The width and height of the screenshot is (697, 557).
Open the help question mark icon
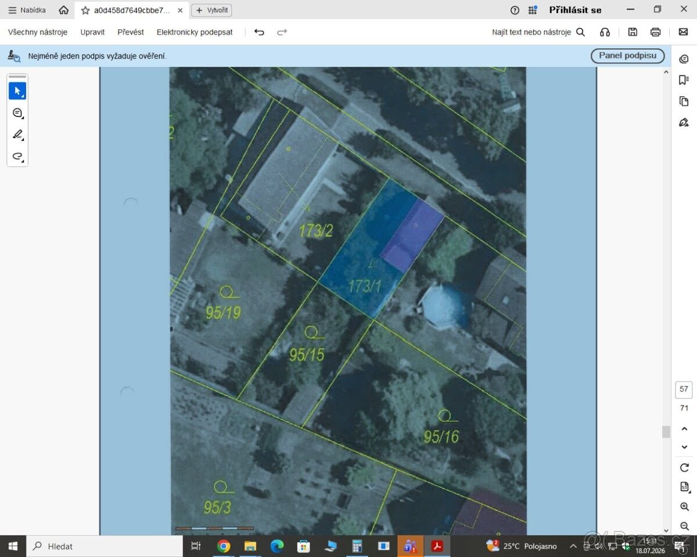coord(515,10)
